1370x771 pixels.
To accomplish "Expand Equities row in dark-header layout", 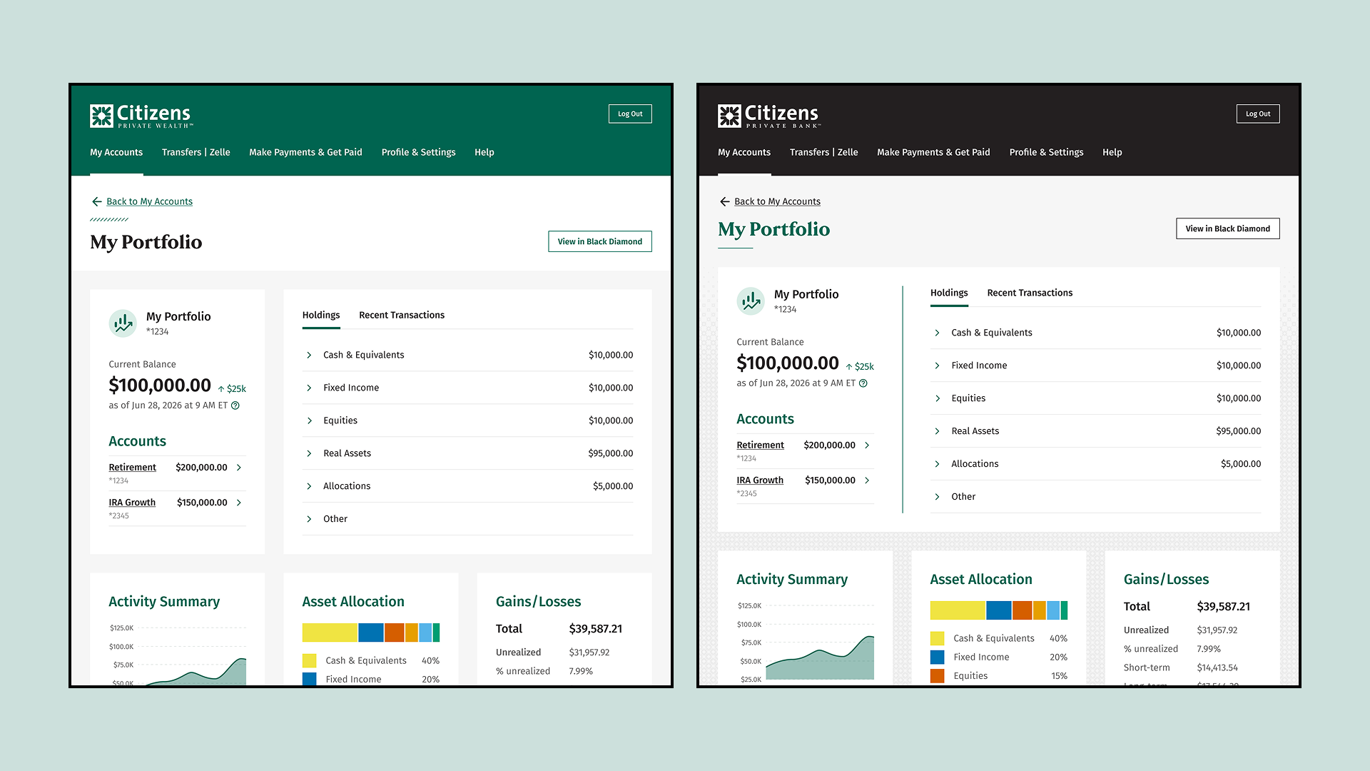I will click(937, 398).
